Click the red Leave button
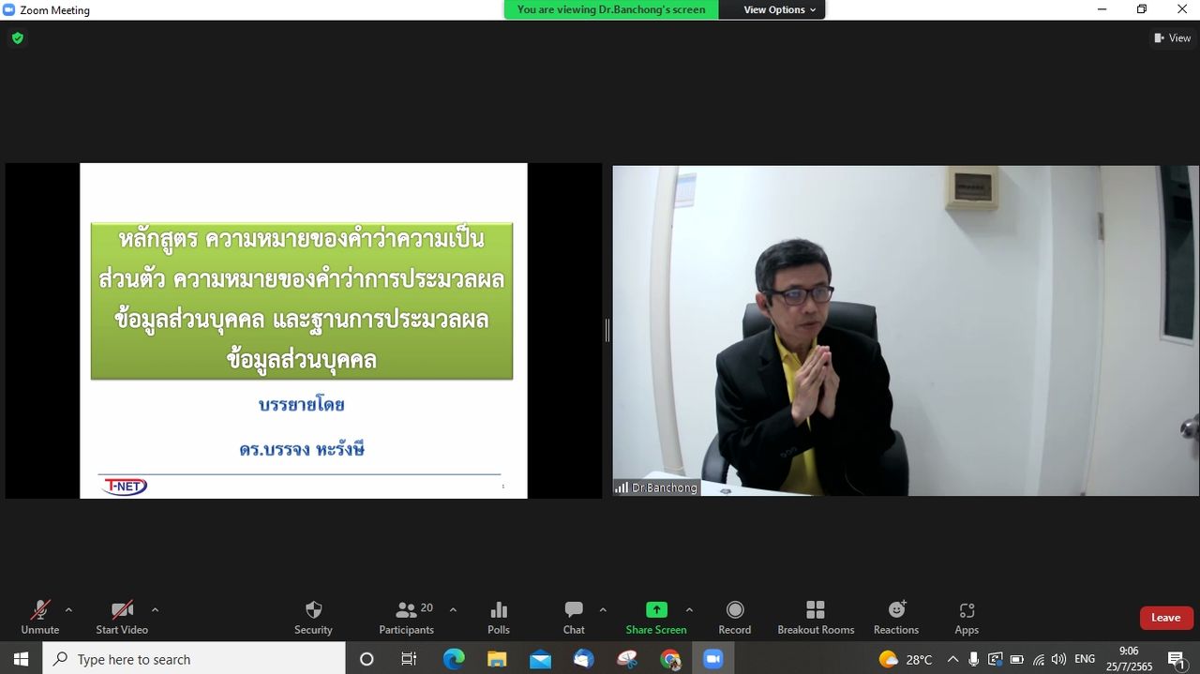Image resolution: width=1200 pixels, height=674 pixels. pyautogui.click(x=1165, y=618)
